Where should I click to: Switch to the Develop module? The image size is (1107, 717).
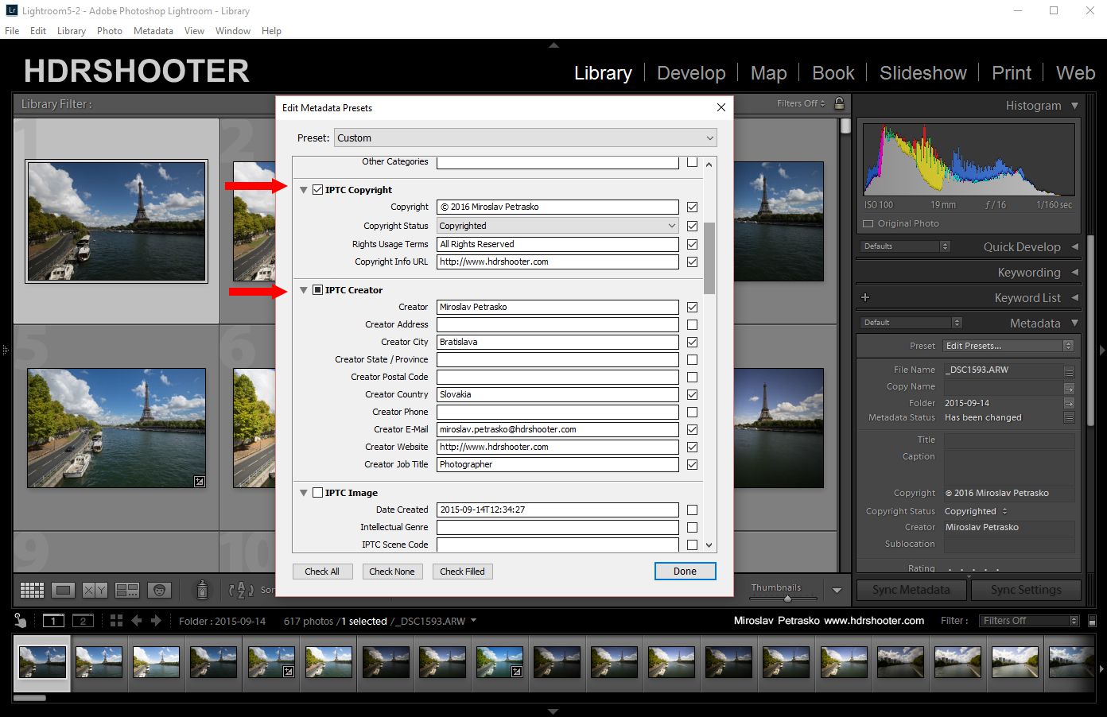point(691,73)
